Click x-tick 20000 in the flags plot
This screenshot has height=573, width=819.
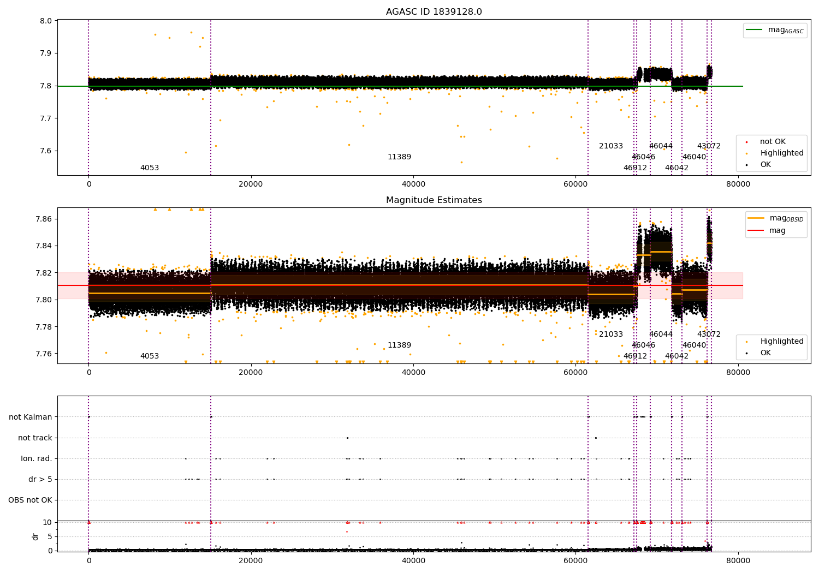click(251, 560)
